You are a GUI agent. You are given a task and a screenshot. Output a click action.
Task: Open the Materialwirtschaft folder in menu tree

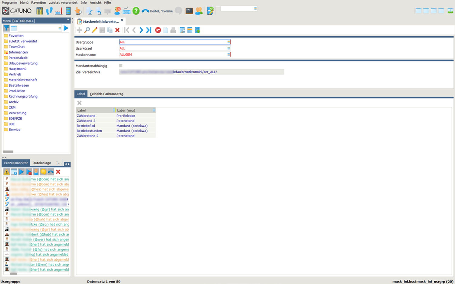click(x=23, y=80)
